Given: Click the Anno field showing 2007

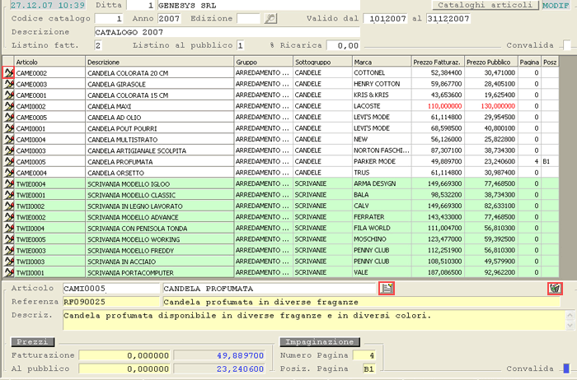Looking at the screenshot, I should tap(169, 18).
